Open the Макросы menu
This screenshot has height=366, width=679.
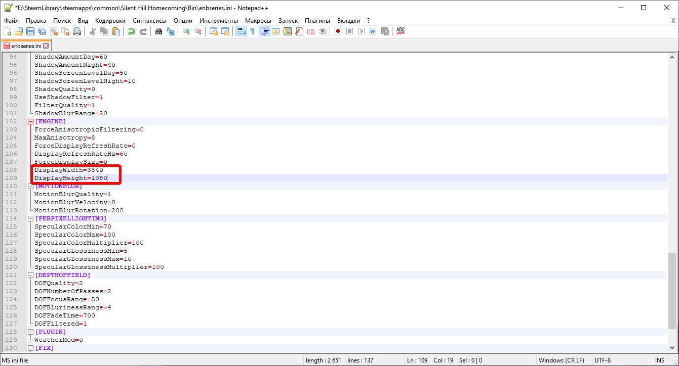point(258,21)
